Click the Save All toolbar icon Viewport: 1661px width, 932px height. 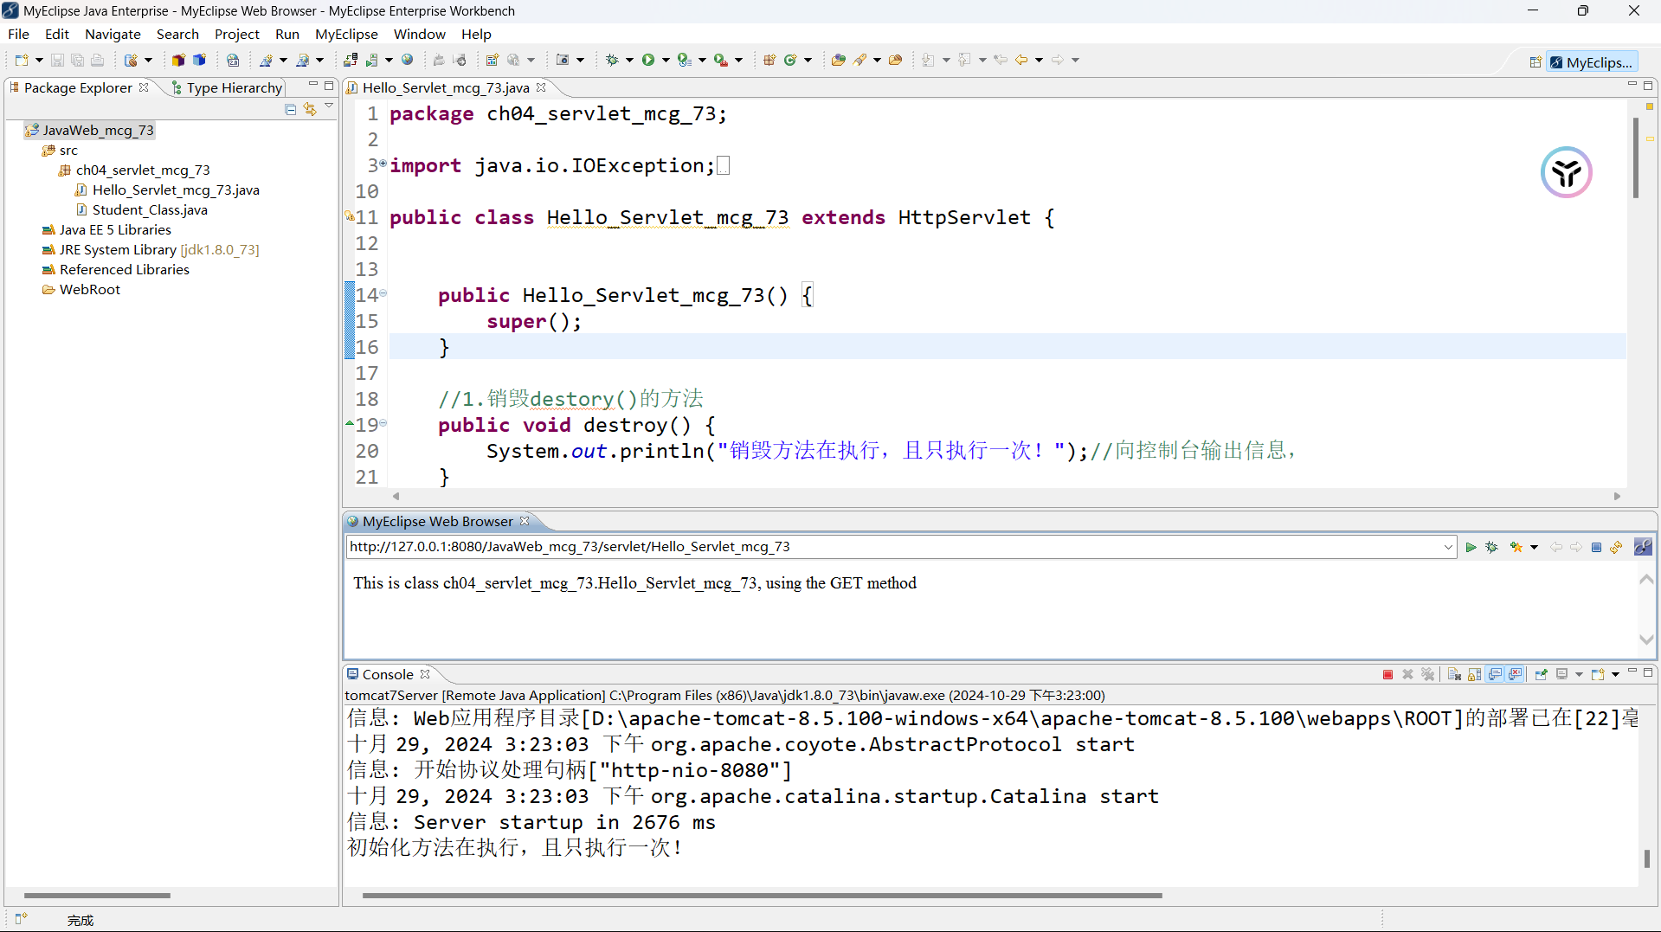pos(77,60)
